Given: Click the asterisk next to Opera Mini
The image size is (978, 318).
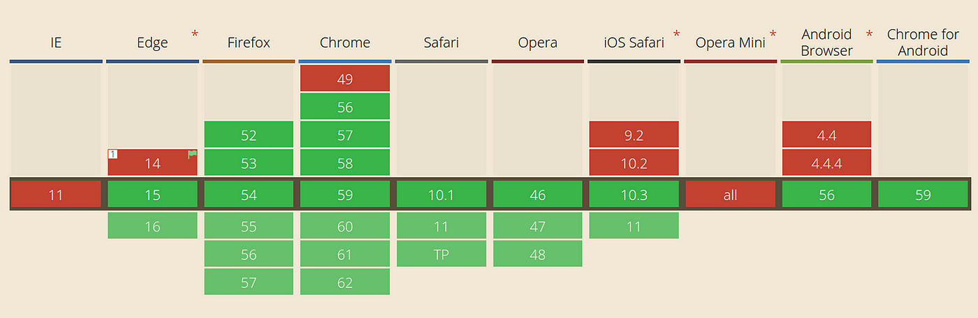Looking at the screenshot, I should pyautogui.click(x=773, y=34).
